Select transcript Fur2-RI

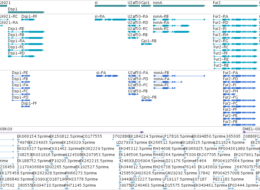[x=235, y=32]
